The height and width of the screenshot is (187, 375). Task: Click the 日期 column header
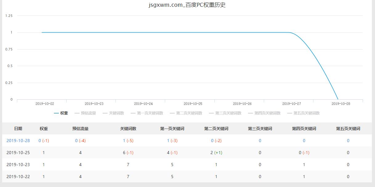click(x=18, y=129)
